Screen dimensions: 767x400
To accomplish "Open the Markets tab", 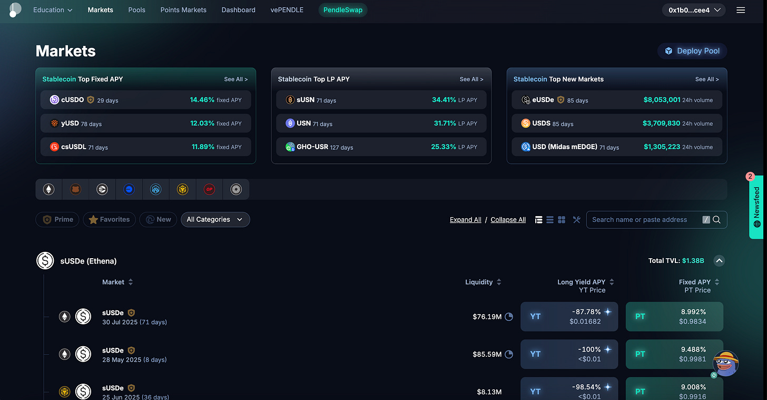I will point(101,10).
